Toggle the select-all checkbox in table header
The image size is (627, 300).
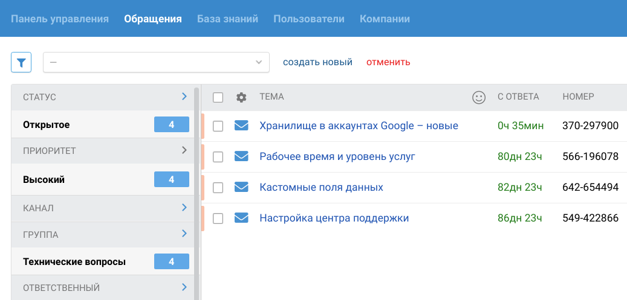218,97
